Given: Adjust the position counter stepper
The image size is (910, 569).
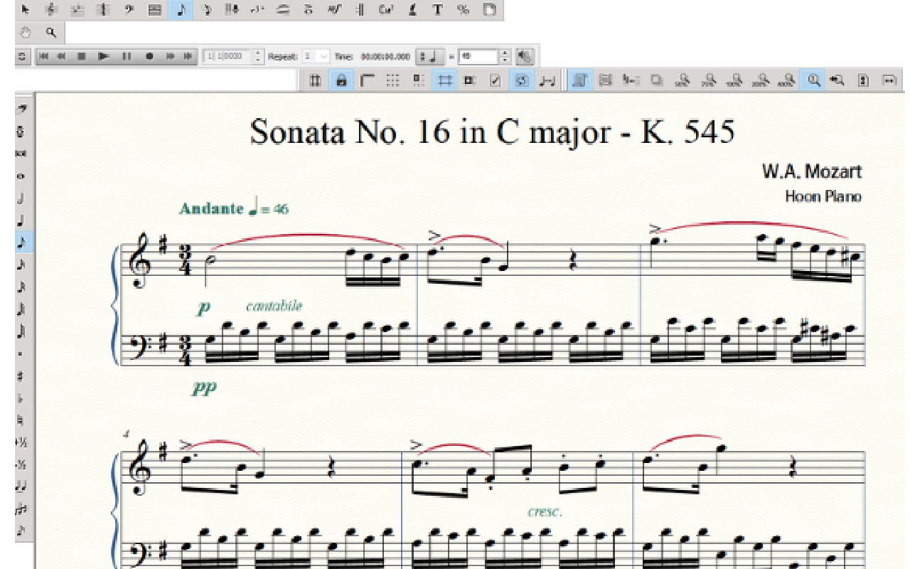Looking at the screenshot, I should point(258,56).
